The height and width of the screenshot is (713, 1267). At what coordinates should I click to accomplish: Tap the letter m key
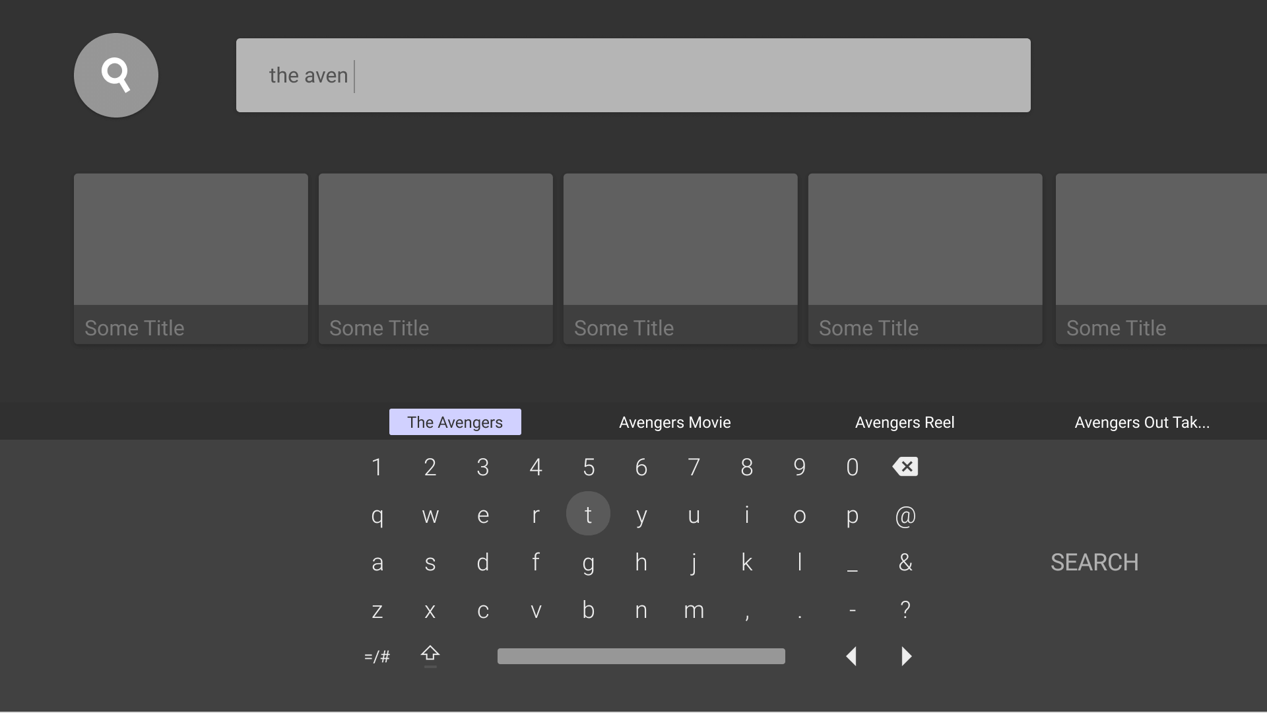(x=694, y=611)
